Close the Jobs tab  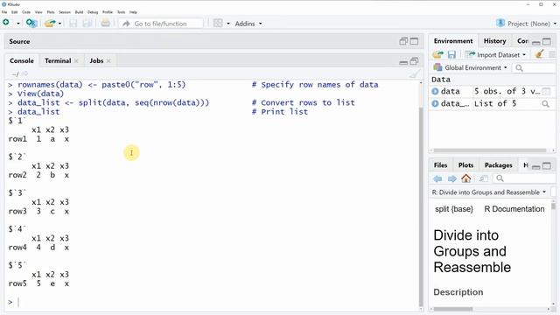pyautogui.click(x=108, y=61)
